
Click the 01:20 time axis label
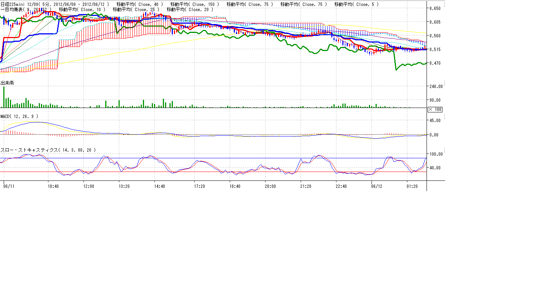pos(412,186)
